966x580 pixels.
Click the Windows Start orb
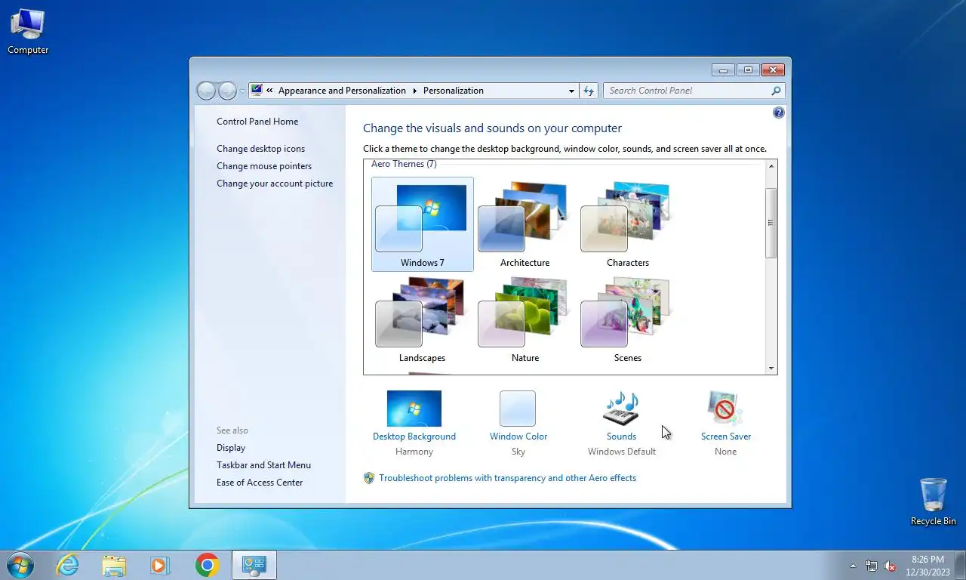tap(20, 565)
